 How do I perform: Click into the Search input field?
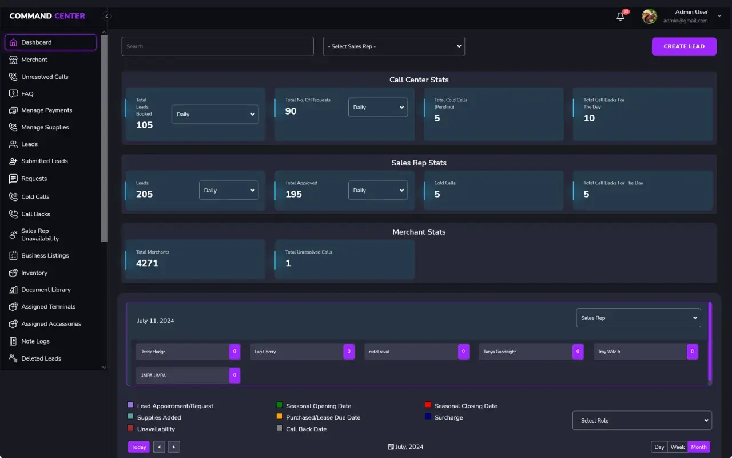217,46
